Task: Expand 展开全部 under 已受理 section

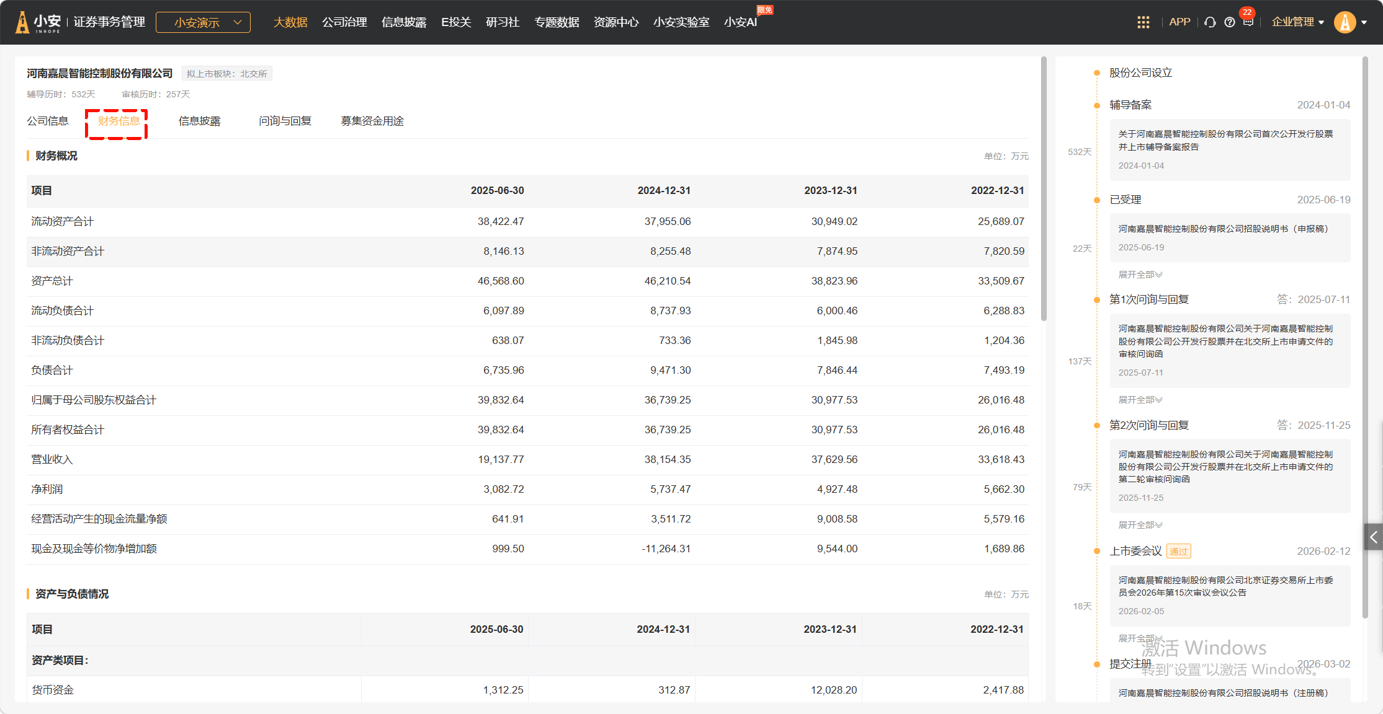Action: [1140, 275]
